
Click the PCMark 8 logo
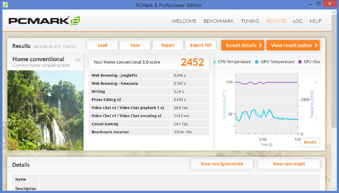coord(45,21)
